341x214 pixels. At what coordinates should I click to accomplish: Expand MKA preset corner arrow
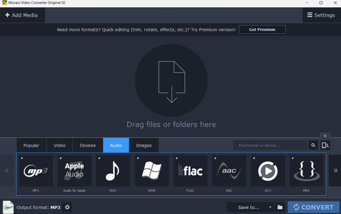293,158
